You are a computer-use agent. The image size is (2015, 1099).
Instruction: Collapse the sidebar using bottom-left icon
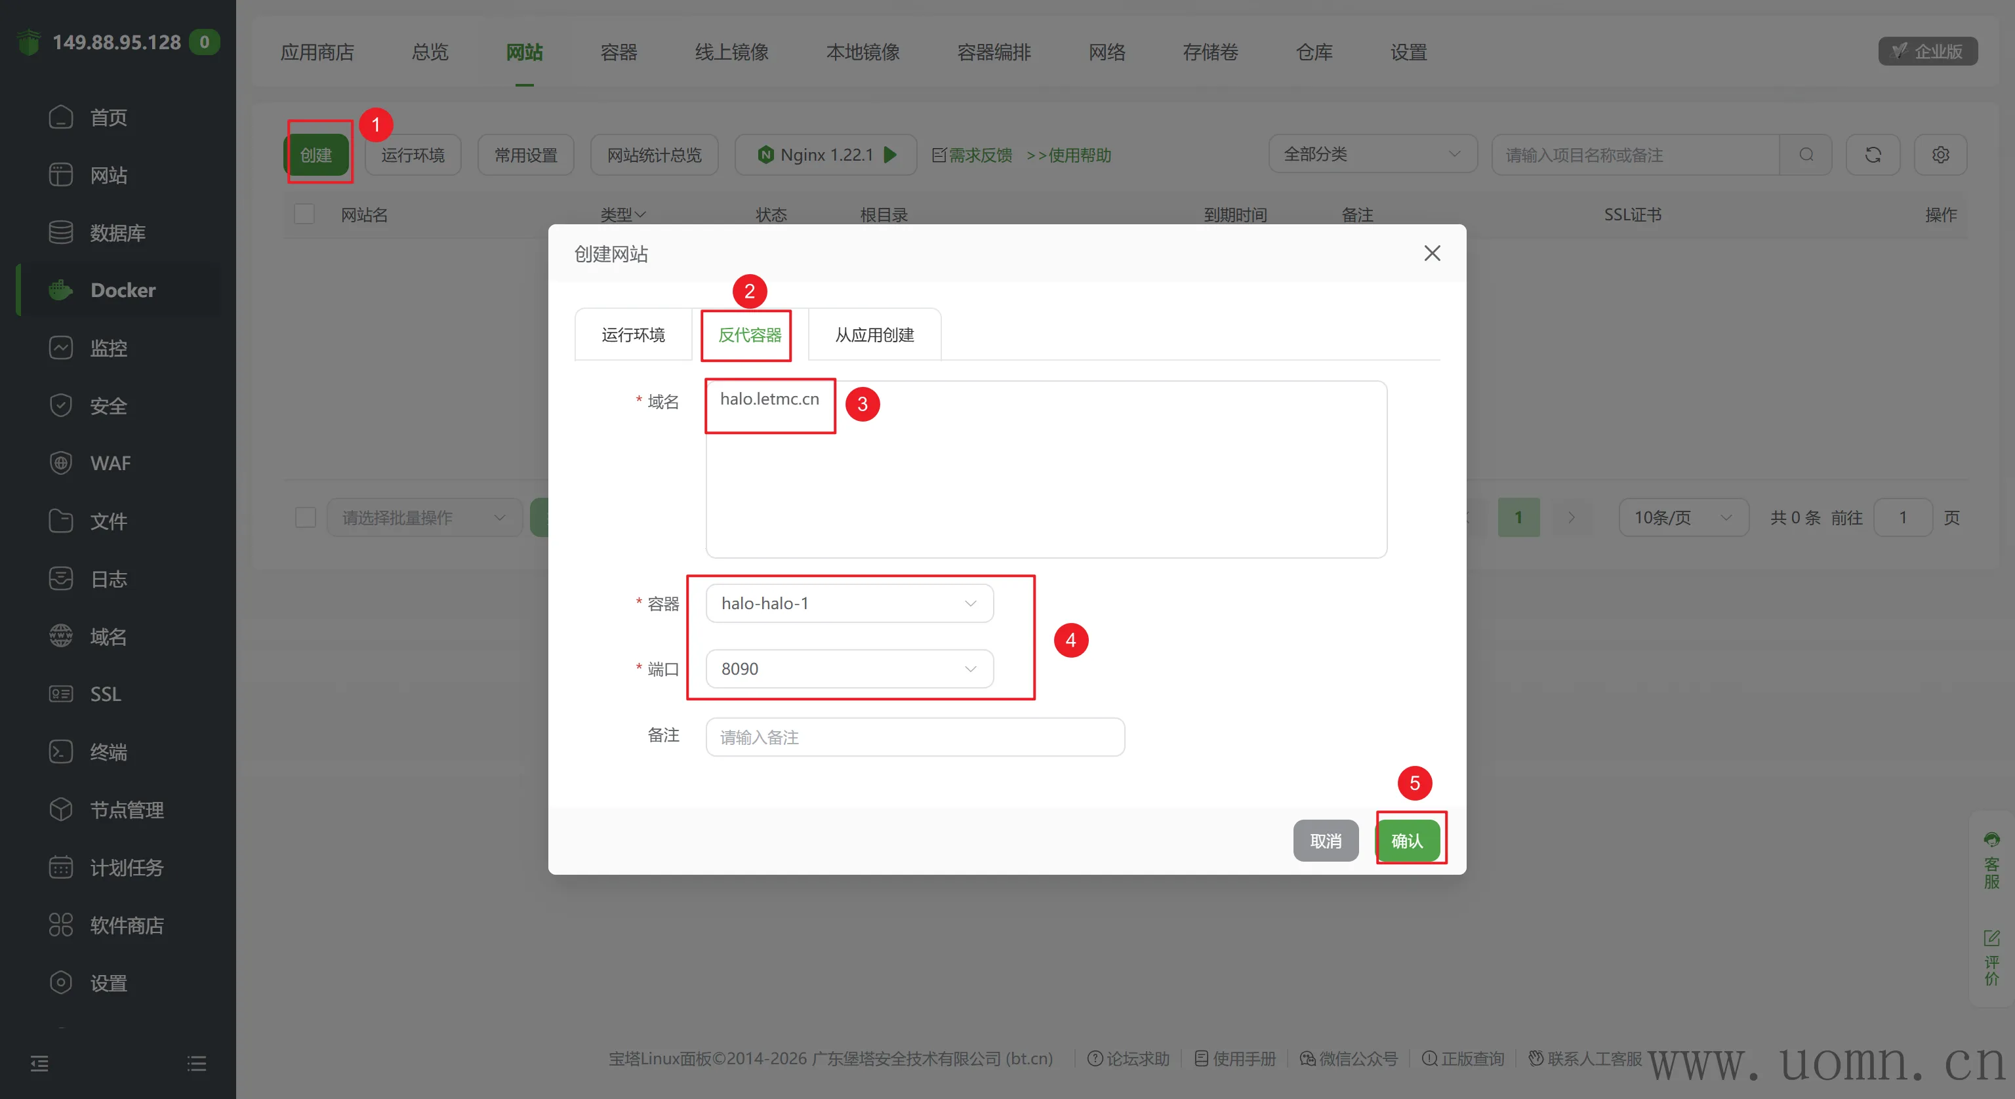(39, 1064)
